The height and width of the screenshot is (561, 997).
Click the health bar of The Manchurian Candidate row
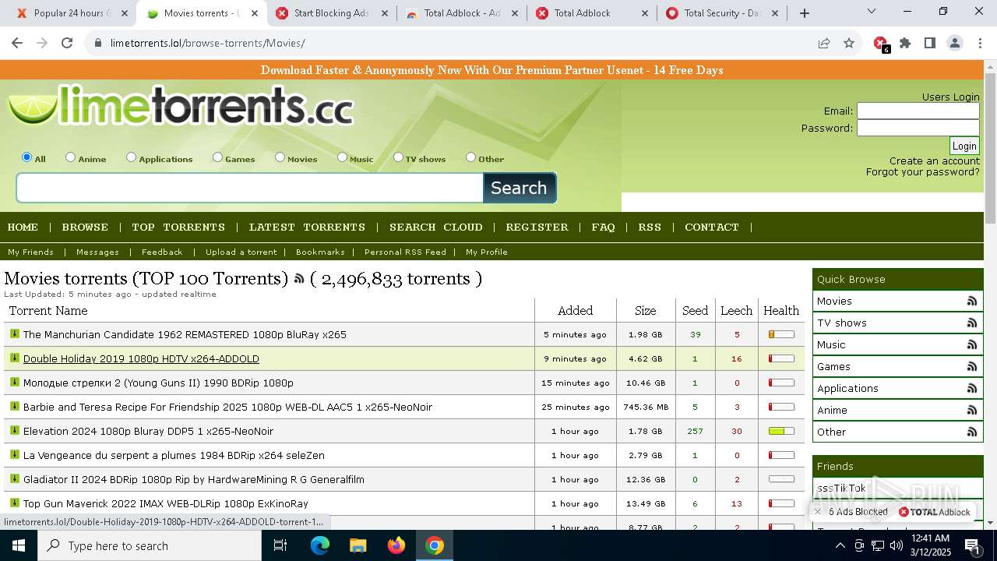(781, 334)
